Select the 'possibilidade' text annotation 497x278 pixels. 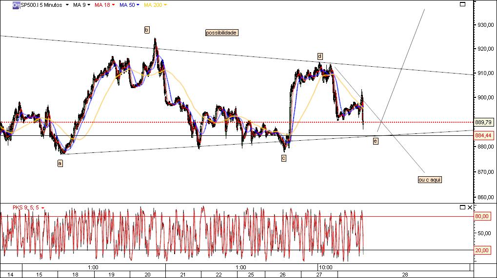[221, 33]
